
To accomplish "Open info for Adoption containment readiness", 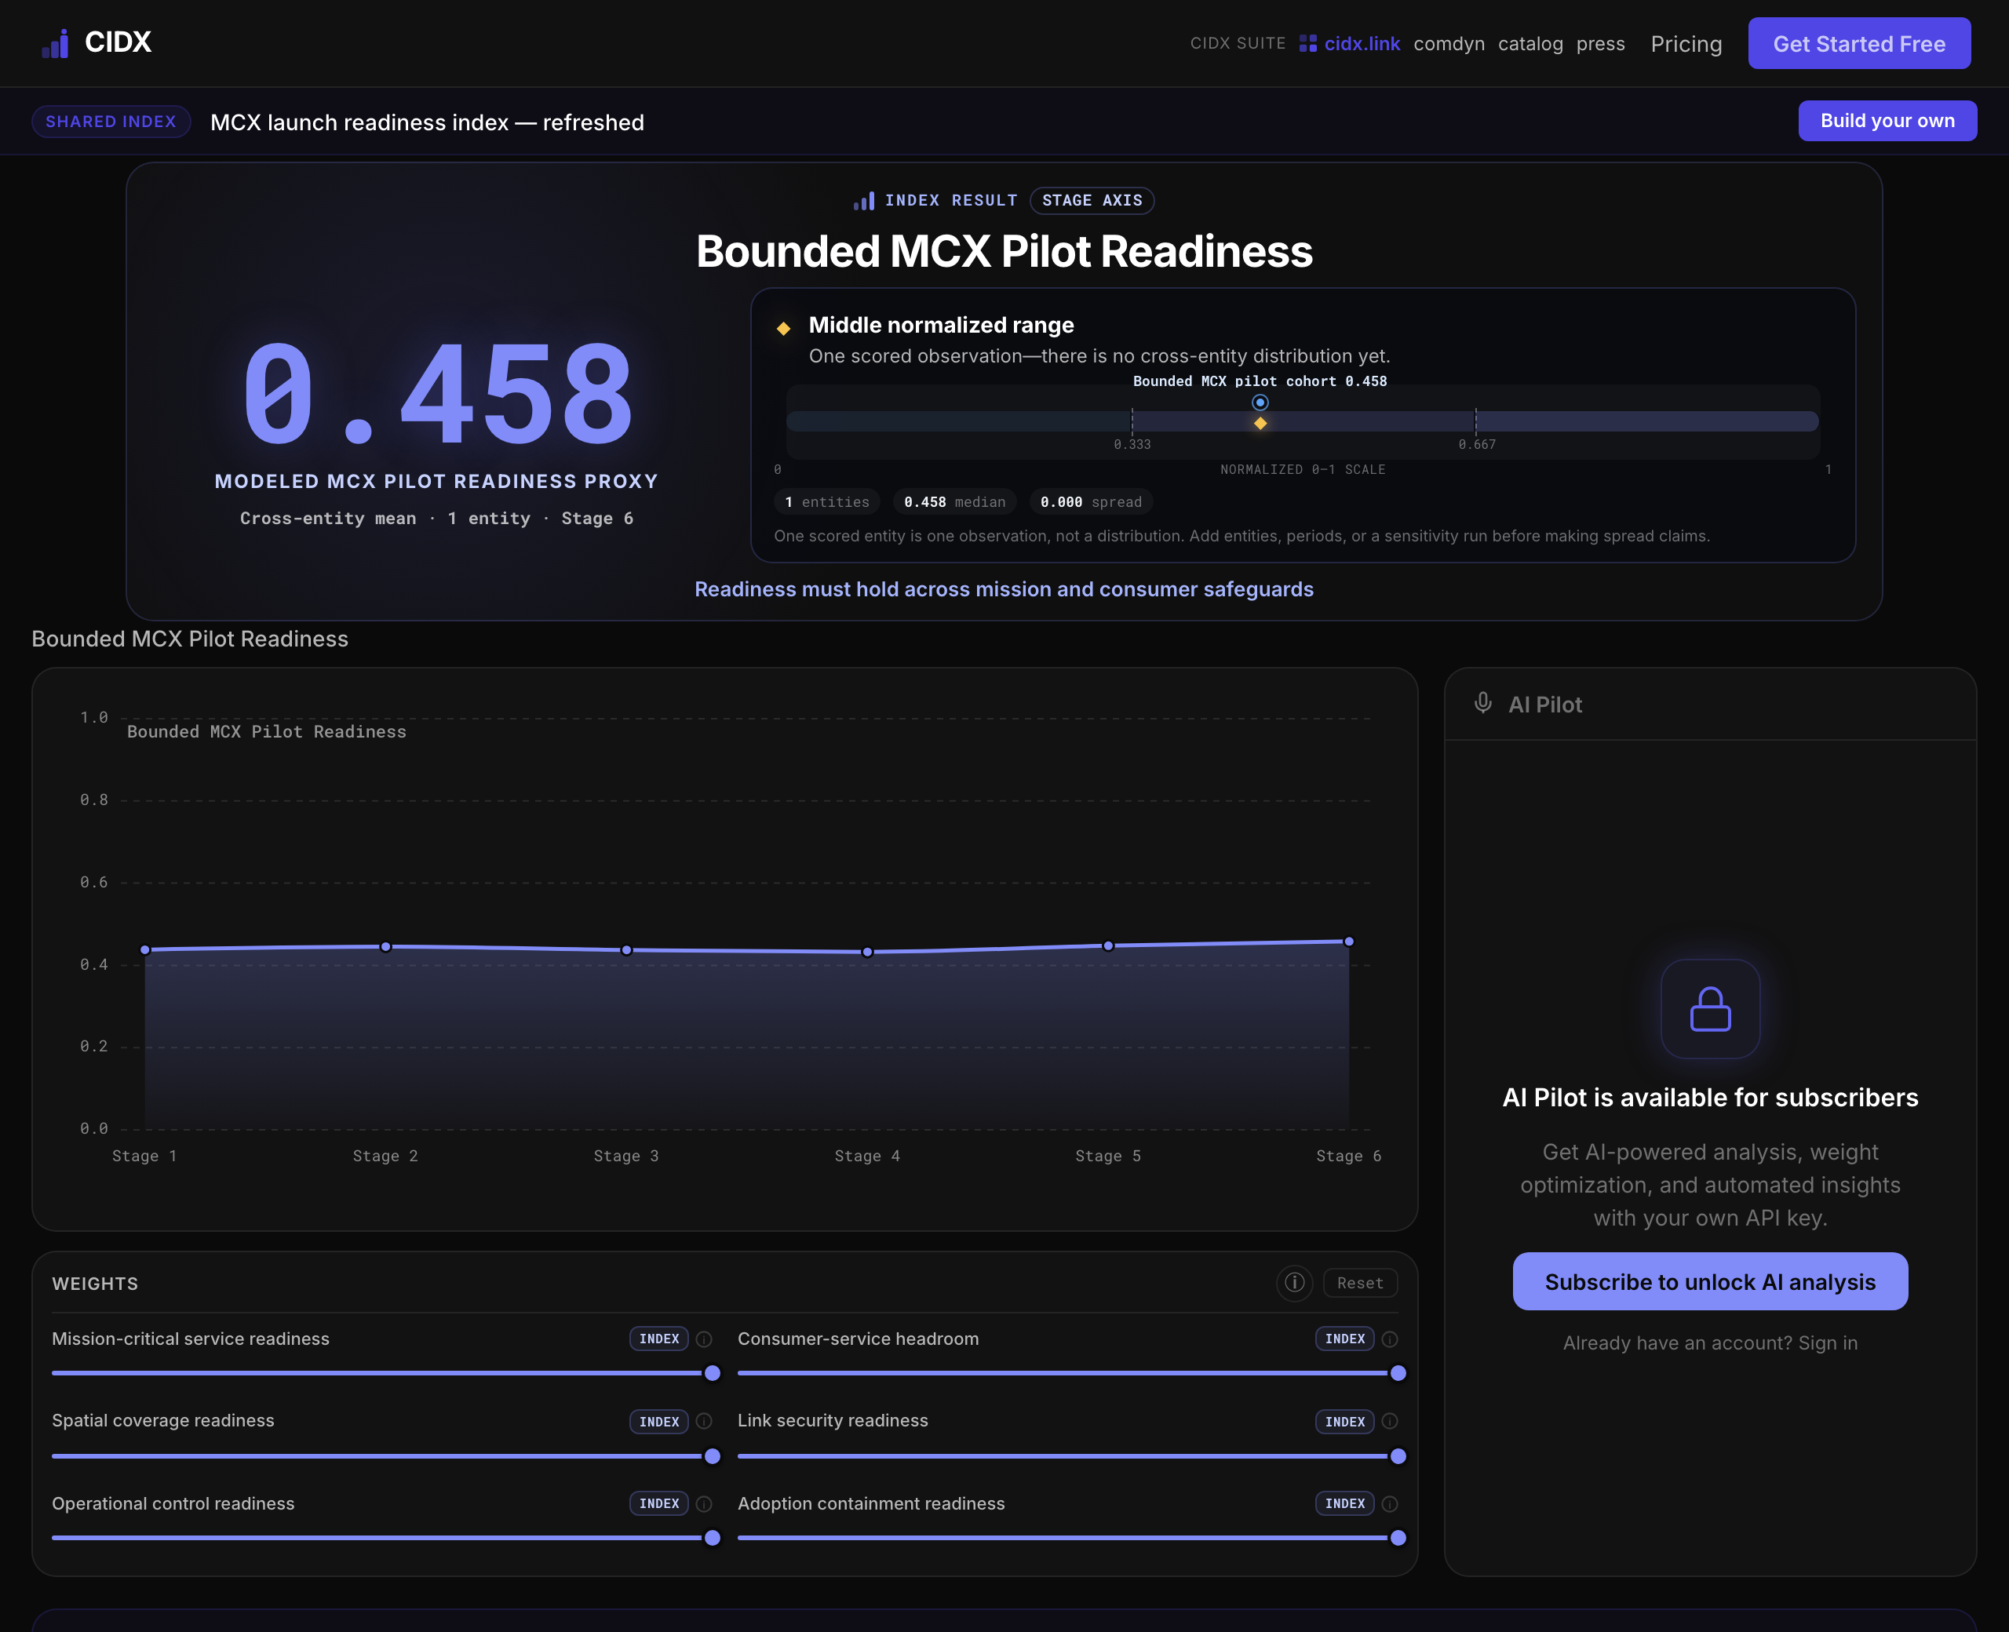I will tap(1388, 1503).
